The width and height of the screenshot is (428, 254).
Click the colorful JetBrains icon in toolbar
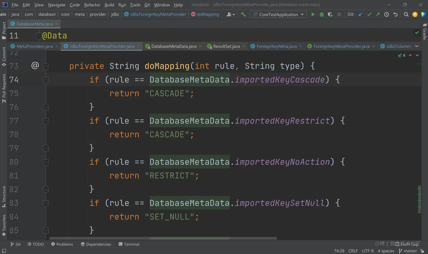[x=423, y=14]
